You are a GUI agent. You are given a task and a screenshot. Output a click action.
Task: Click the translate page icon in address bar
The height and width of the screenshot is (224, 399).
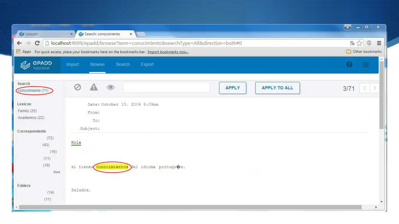pos(352,43)
